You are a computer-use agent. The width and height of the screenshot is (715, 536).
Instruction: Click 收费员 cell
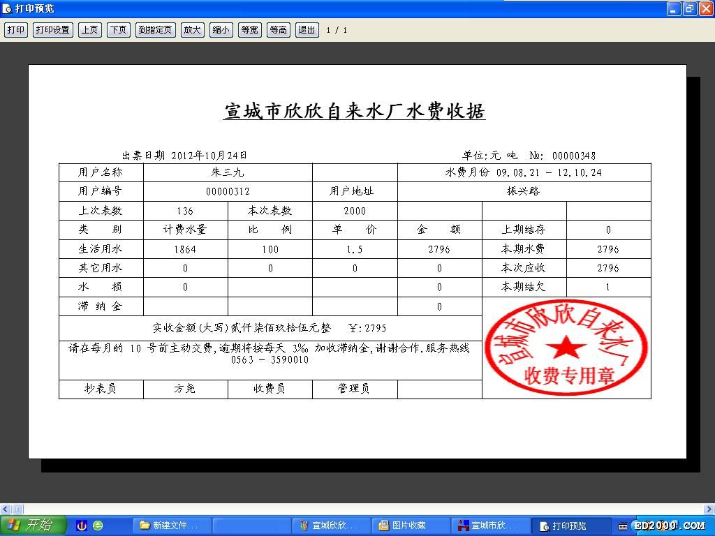(x=269, y=388)
